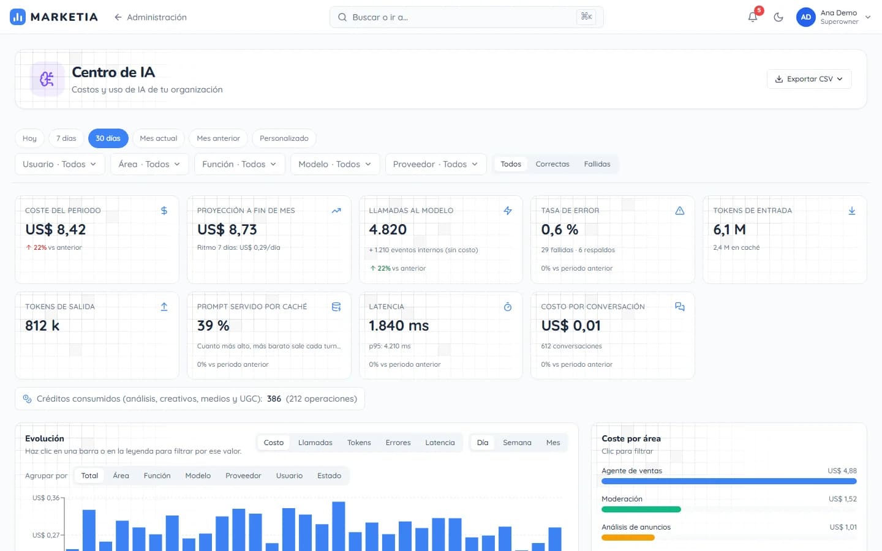Click timer icon on Latencia card

508,307
